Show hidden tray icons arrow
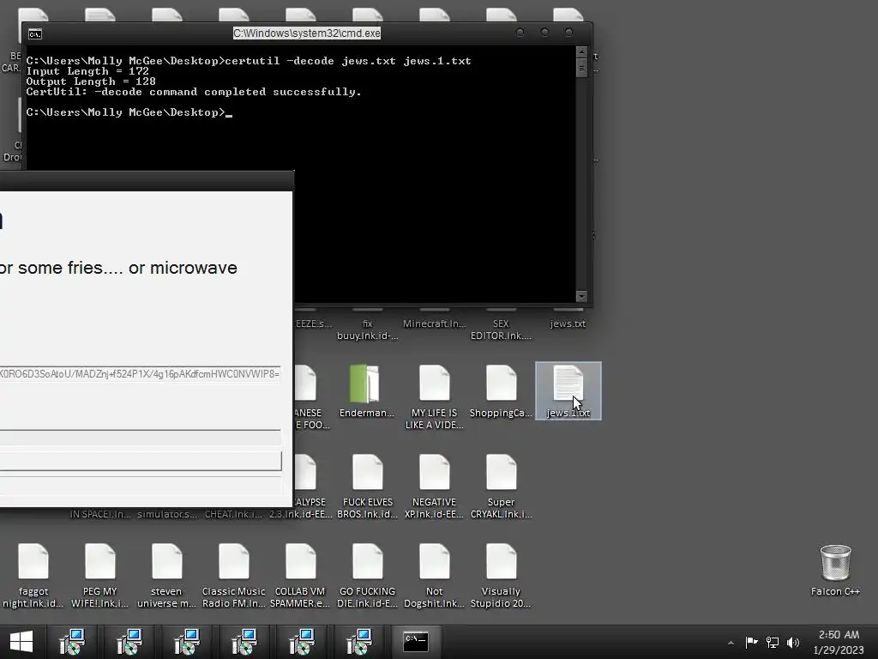Image resolution: width=878 pixels, height=659 pixels. (x=731, y=643)
